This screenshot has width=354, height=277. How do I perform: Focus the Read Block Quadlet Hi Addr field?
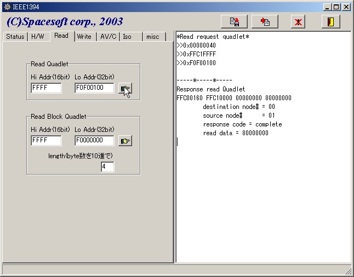point(46,141)
